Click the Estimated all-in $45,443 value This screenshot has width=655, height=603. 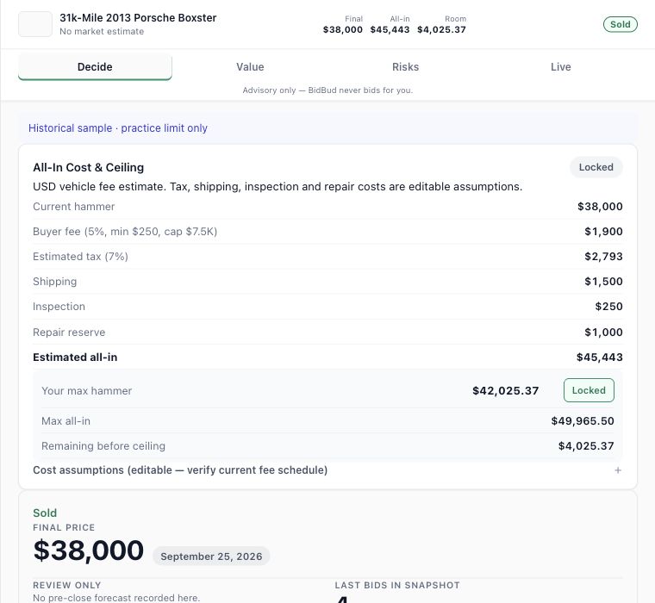click(600, 357)
